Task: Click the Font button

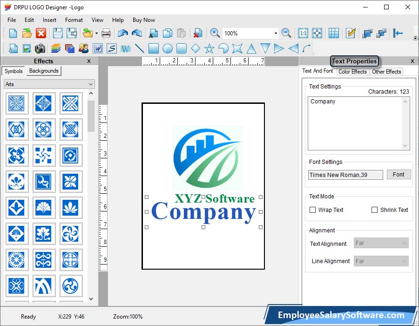Action: (x=399, y=175)
